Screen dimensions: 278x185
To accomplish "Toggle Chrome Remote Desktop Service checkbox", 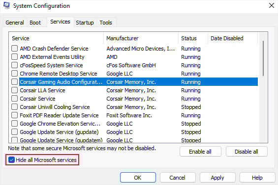I will click(x=15, y=74).
